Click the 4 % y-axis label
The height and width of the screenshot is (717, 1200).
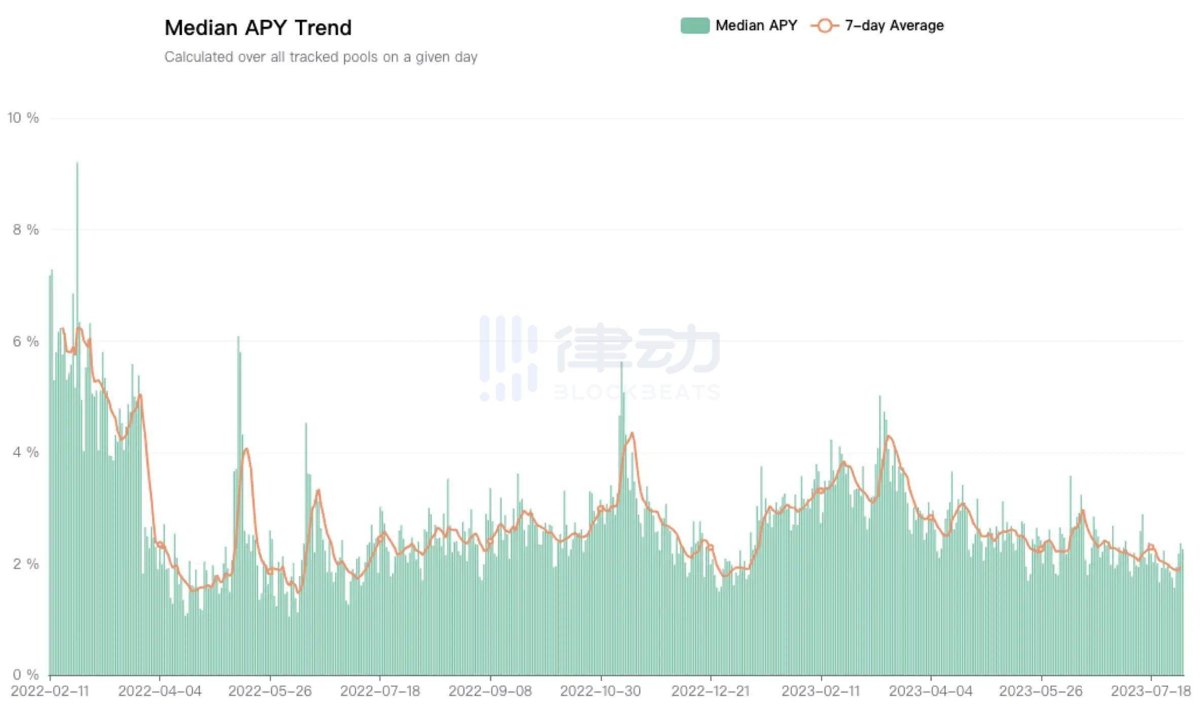(25, 452)
